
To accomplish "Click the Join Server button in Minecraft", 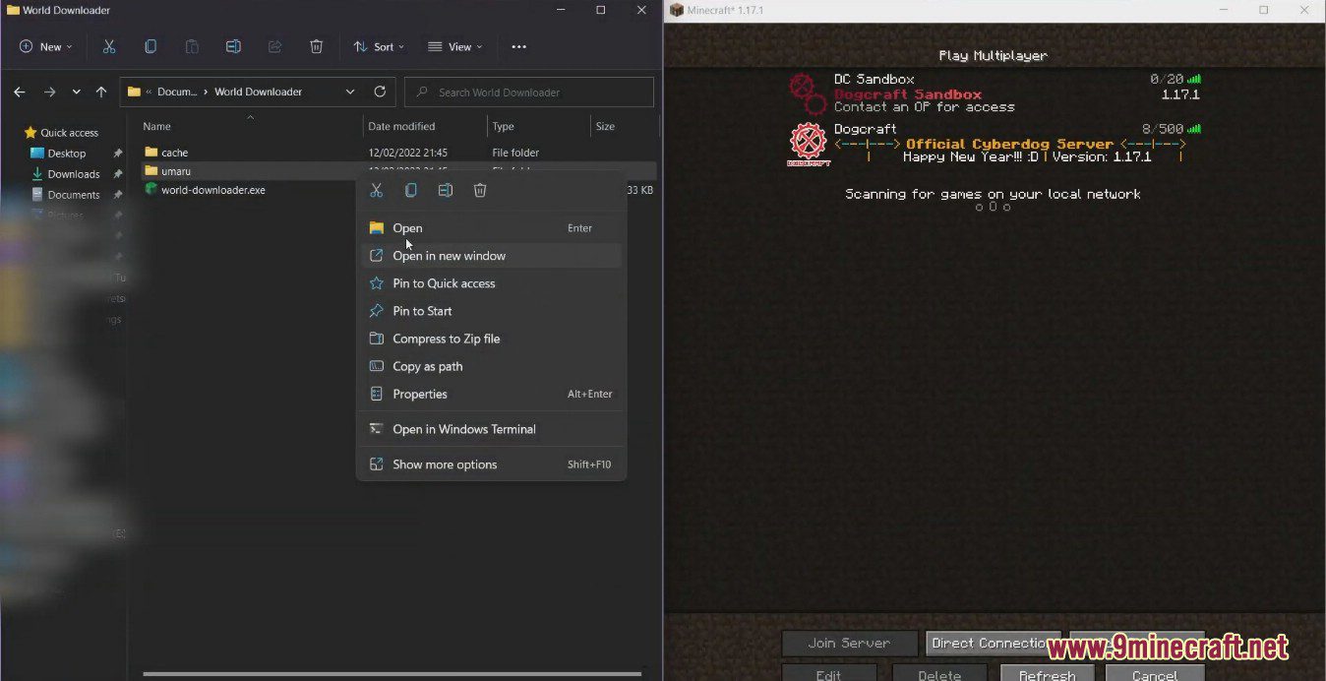I will [x=849, y=643].
